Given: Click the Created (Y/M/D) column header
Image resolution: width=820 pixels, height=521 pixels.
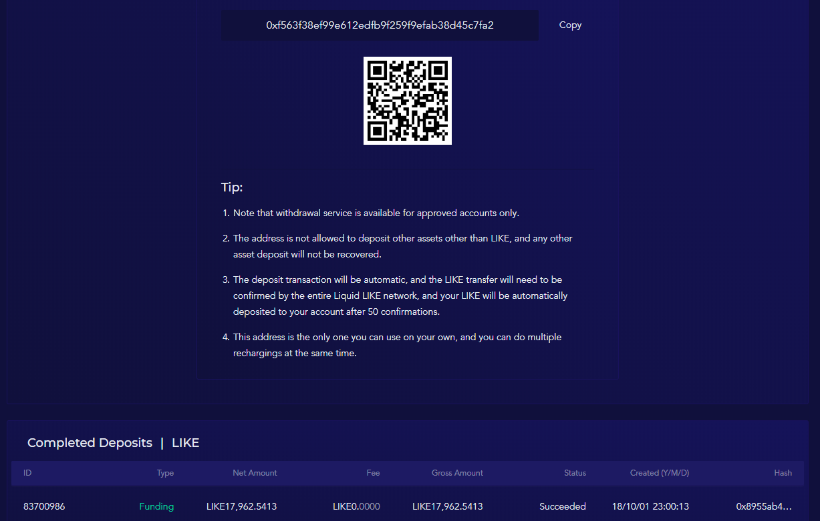Looking at the screenshot, I should [660, 473].
